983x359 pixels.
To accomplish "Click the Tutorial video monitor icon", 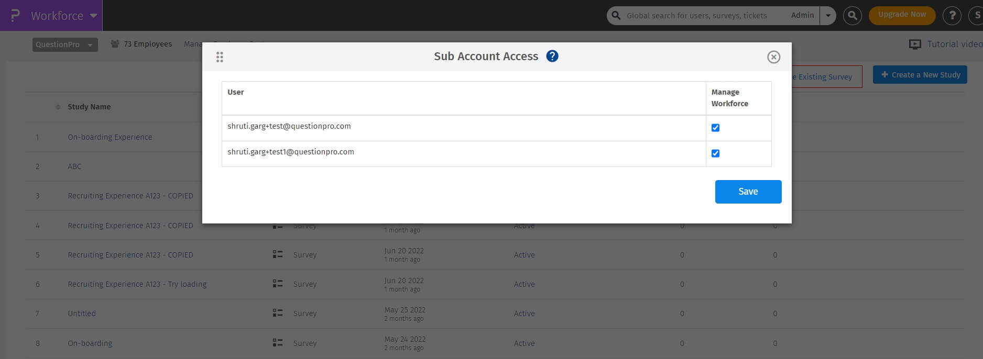I will pyautogui.click(x=915, y=44).
